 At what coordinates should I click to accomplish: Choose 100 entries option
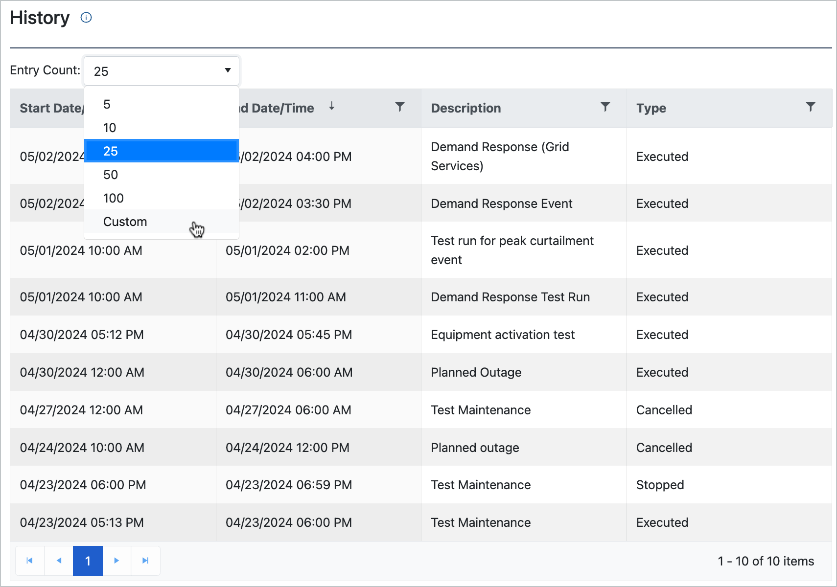point(113,198)
